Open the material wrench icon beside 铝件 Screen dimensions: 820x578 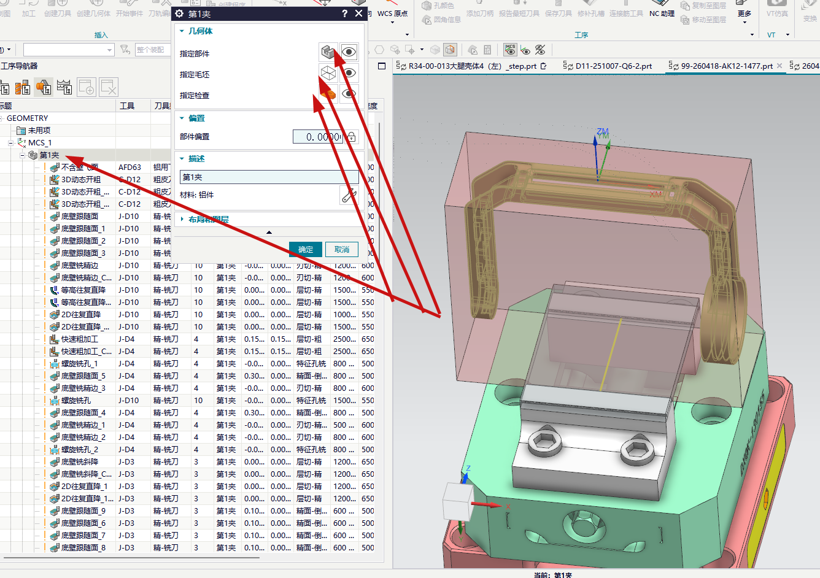(349, 195)
